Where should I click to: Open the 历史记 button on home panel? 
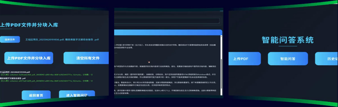(326, 59)
